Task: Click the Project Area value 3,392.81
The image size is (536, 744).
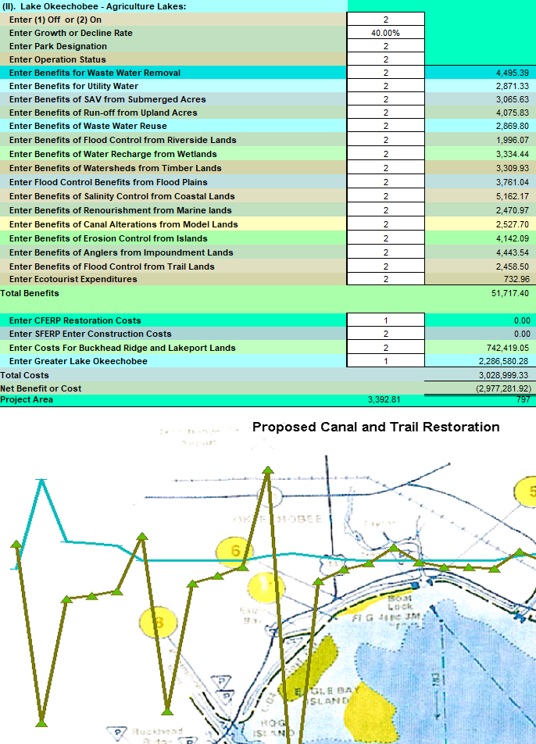Action: [x=383, y=400]
